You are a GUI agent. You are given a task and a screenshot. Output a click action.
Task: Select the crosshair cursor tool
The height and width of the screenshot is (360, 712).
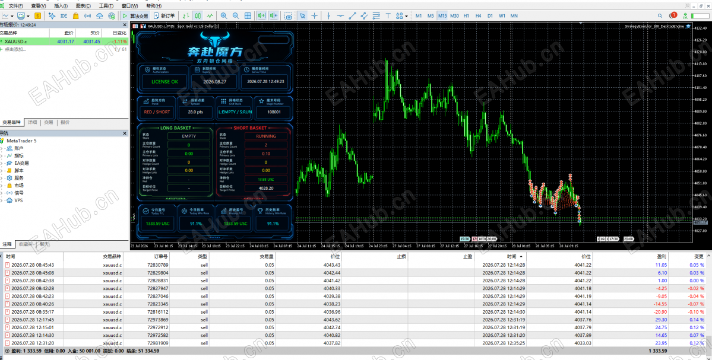[314, 16]
